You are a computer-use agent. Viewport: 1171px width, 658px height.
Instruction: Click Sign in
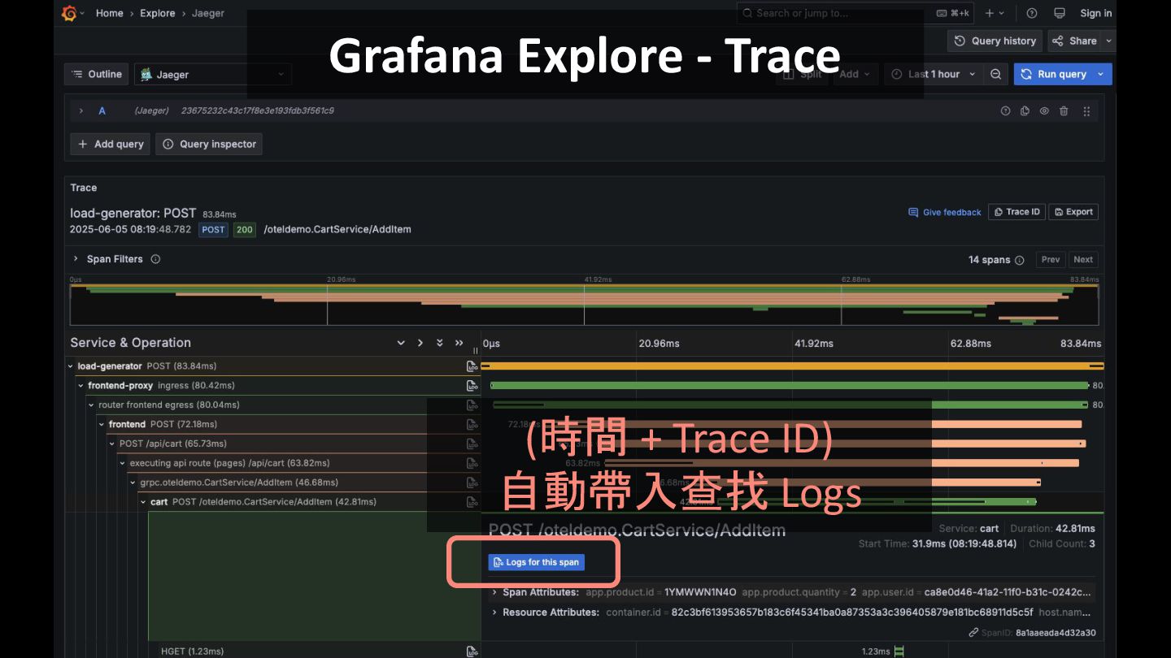coord(1096,13)
